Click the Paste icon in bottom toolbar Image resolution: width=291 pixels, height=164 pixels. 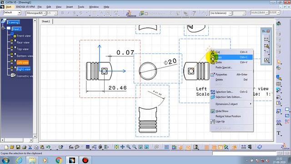coord(42,147)
